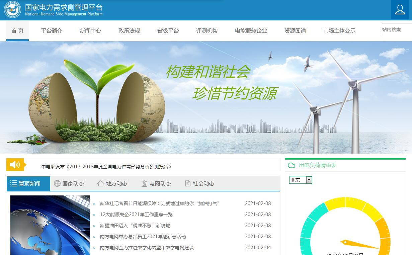Open the 2017-2018年度全国电力供需形势 announcement link
Screen dimensions: 412x255
point(106,167)
